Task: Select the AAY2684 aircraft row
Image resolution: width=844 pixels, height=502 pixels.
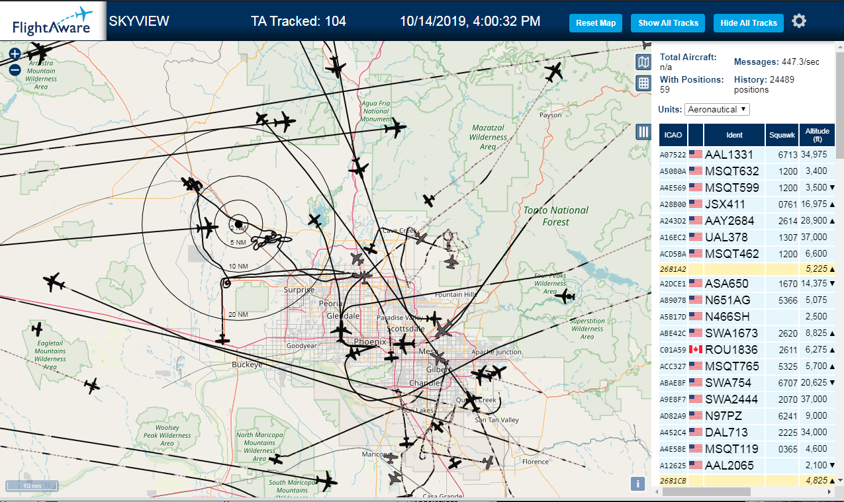Action: (747, 220)
